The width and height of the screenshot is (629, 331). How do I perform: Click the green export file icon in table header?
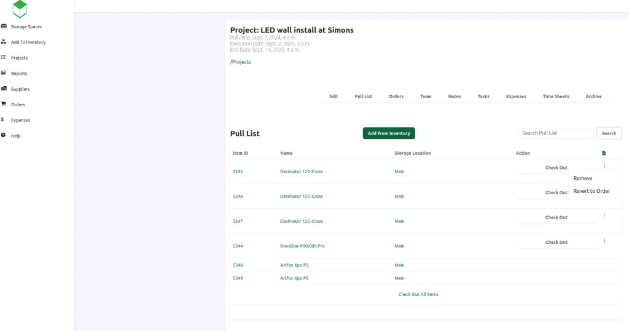tap(604, 153)
